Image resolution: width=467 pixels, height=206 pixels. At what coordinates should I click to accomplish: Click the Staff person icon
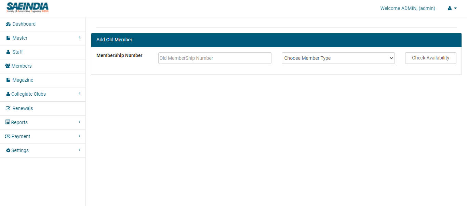coord(8,52)
